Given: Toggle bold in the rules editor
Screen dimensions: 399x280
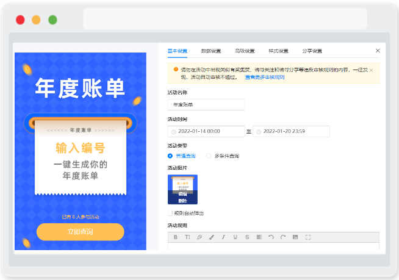Looking at the screenshot, I should pos(175,237).
